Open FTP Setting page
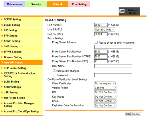Screen dimensions: 148x117 click(21, 36)
